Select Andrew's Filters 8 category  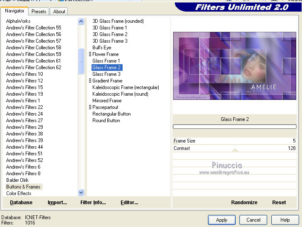click(23, 174)
